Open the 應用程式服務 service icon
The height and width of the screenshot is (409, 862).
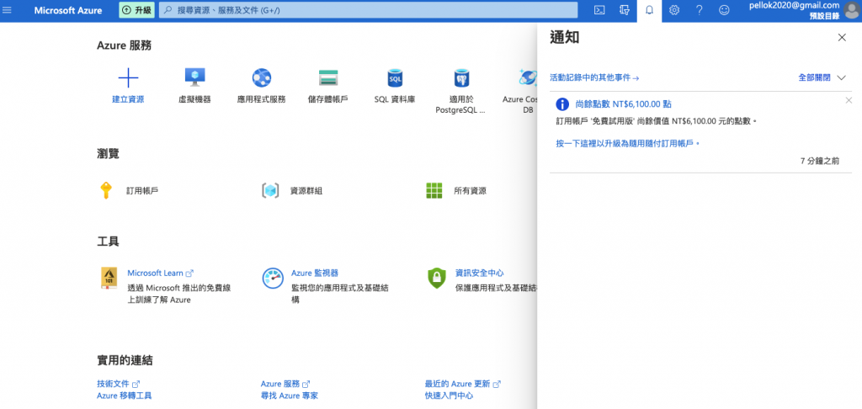(262, 78)
